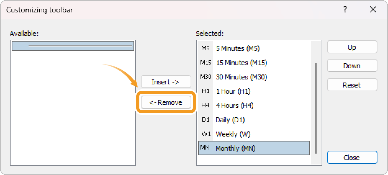Click the Selected list scrollbar
Screen dimensions: 388x175
tap(316, 108)
